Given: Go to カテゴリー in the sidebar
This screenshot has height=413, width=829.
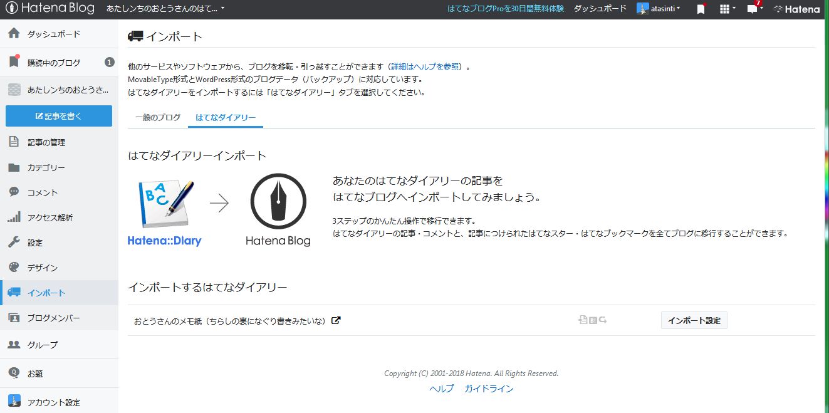Looking at the screenshot, I should coord(59,167).
